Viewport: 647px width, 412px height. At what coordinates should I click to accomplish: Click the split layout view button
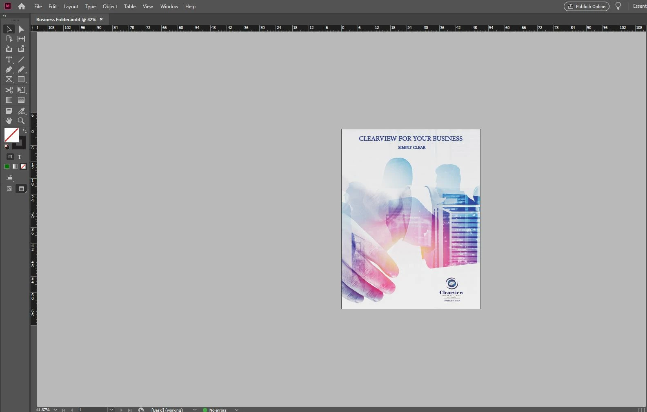coord(641,410)
